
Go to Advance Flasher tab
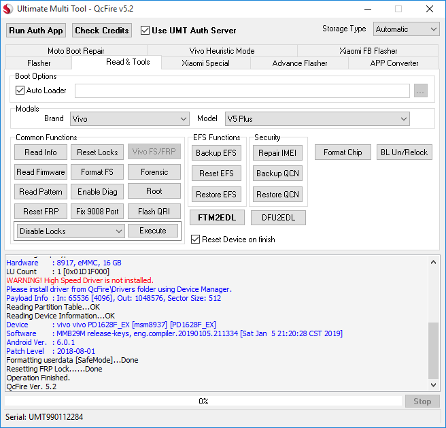click(x=300, y=63)
